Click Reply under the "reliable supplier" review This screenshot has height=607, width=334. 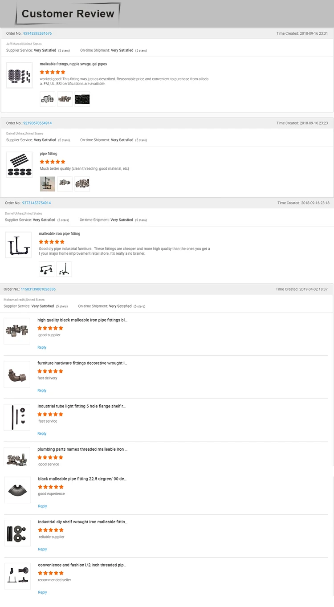(42, 549)
